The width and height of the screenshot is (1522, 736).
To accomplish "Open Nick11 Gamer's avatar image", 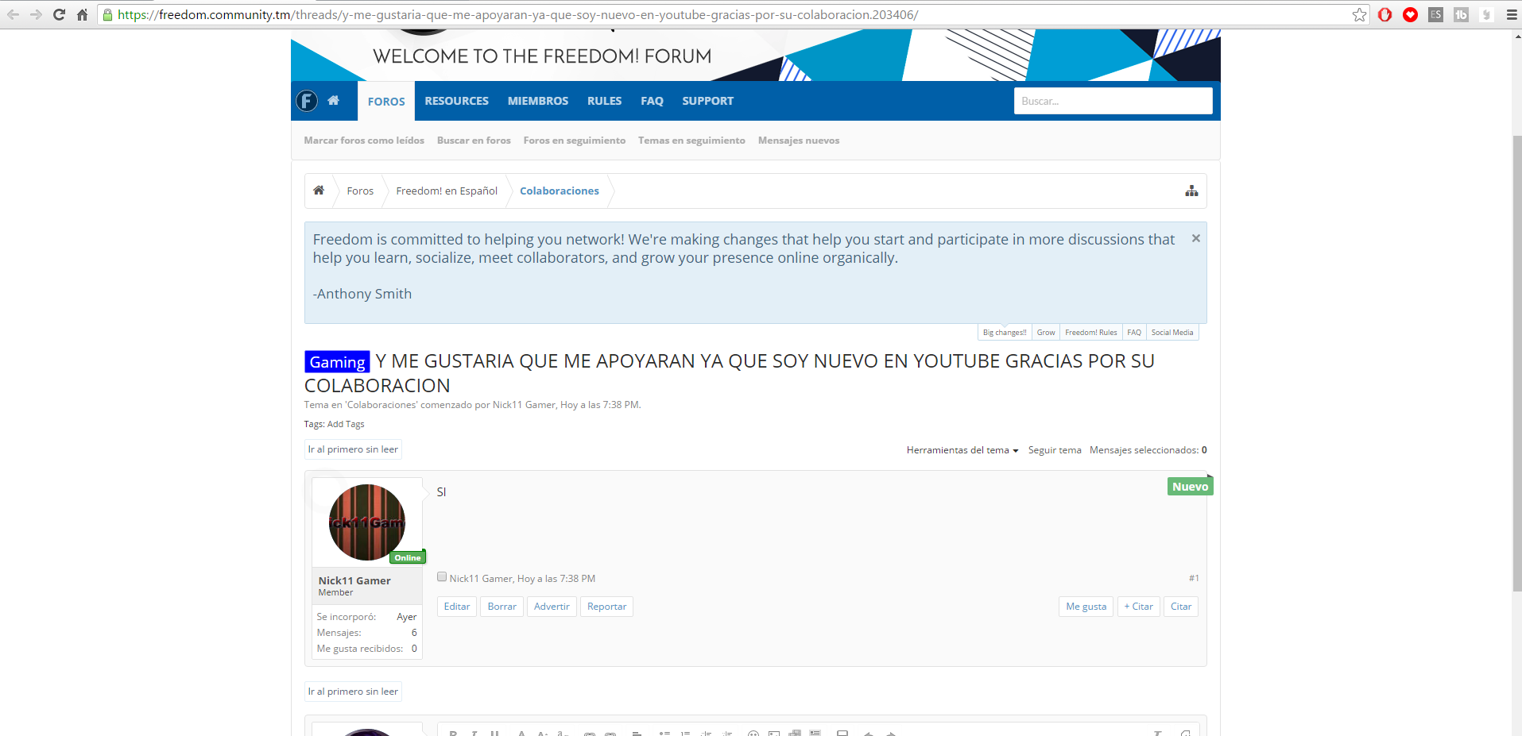I will click(x=367, y=522).
